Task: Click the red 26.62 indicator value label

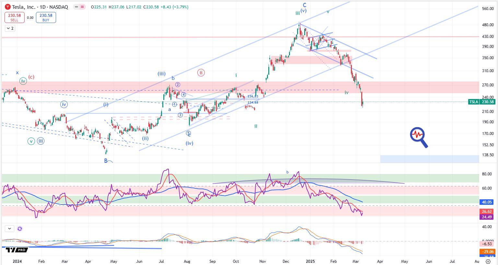Action: pyautogui.click(x=487, y=212)
